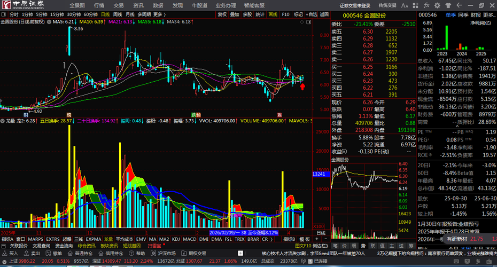Click the 中原证券 logo

tap(24, 5)
